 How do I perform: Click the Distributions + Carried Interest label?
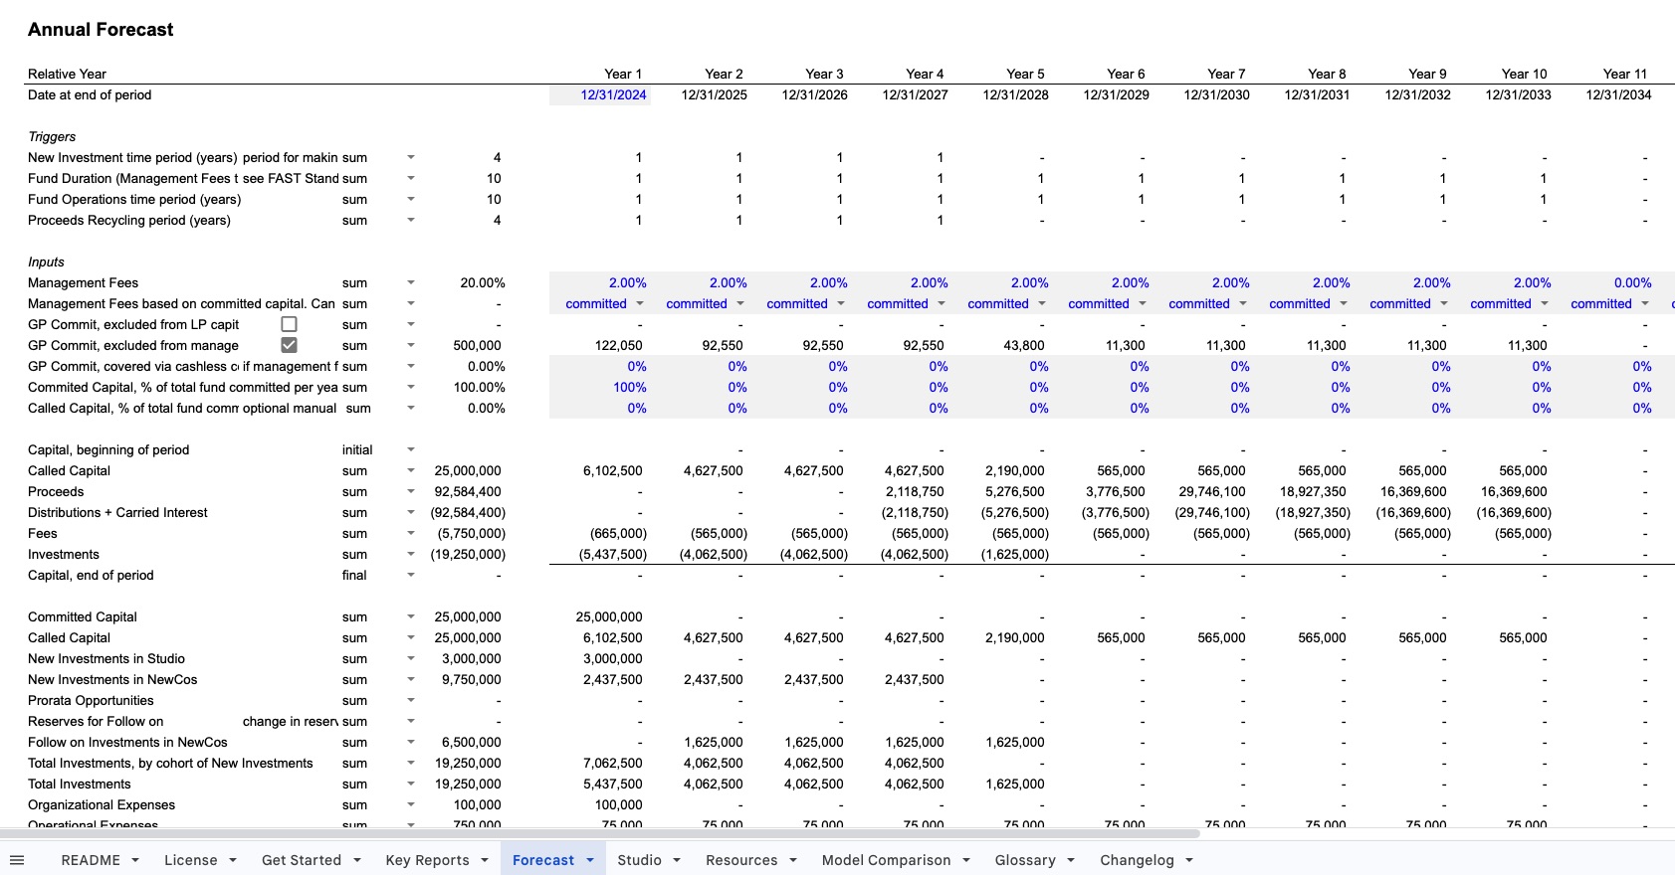point(117,512)
